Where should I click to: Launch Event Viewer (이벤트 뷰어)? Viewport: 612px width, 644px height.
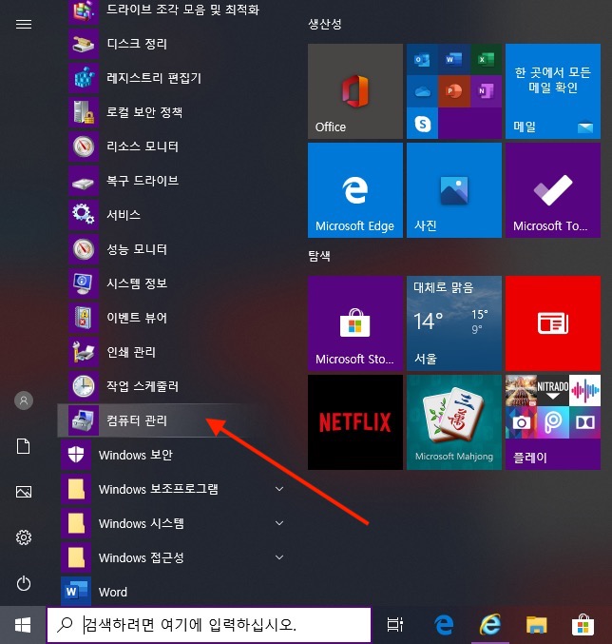(172, 318)
